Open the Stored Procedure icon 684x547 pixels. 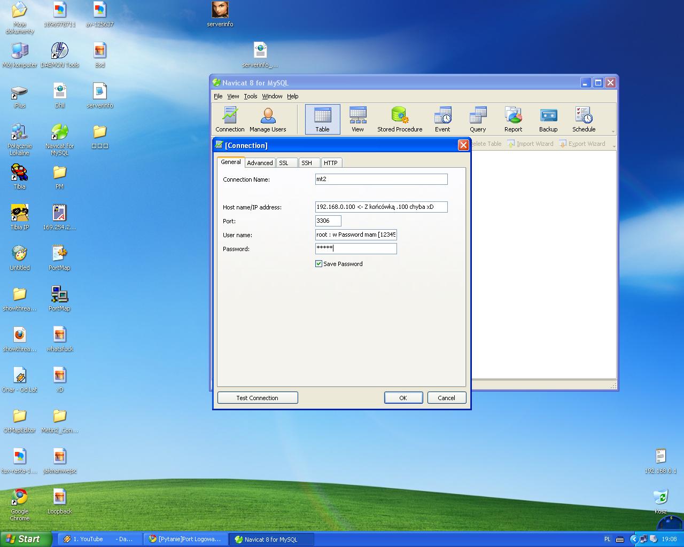[400, 119]
